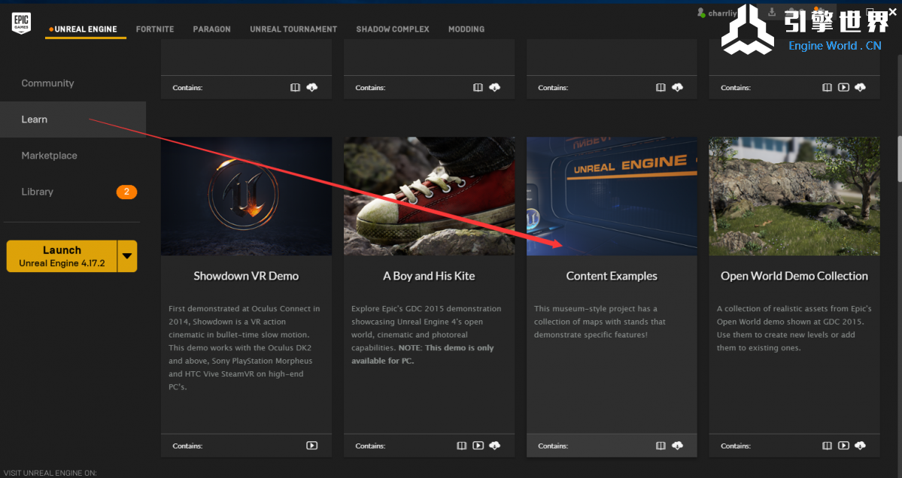Viewport: 902px width, 478px height.
Task: Click the description starting "Explore Epic's GDC 2015 demonstration"
Action: click(x=427, y=334)
